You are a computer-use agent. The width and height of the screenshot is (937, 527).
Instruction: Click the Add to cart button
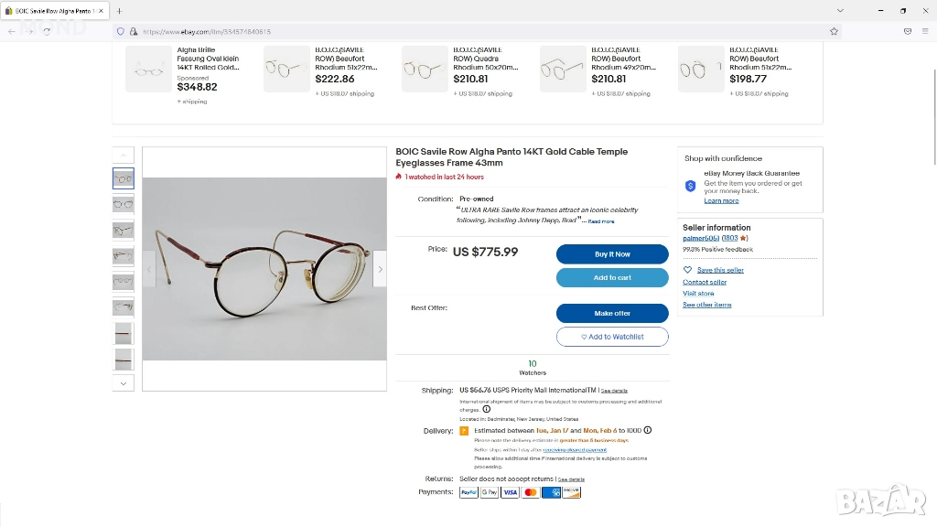pos(612,277)
